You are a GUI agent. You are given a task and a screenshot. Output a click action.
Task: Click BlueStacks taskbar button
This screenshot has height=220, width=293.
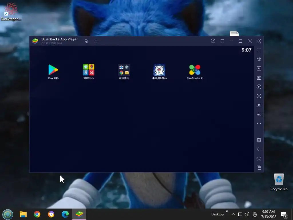(79, 214)
